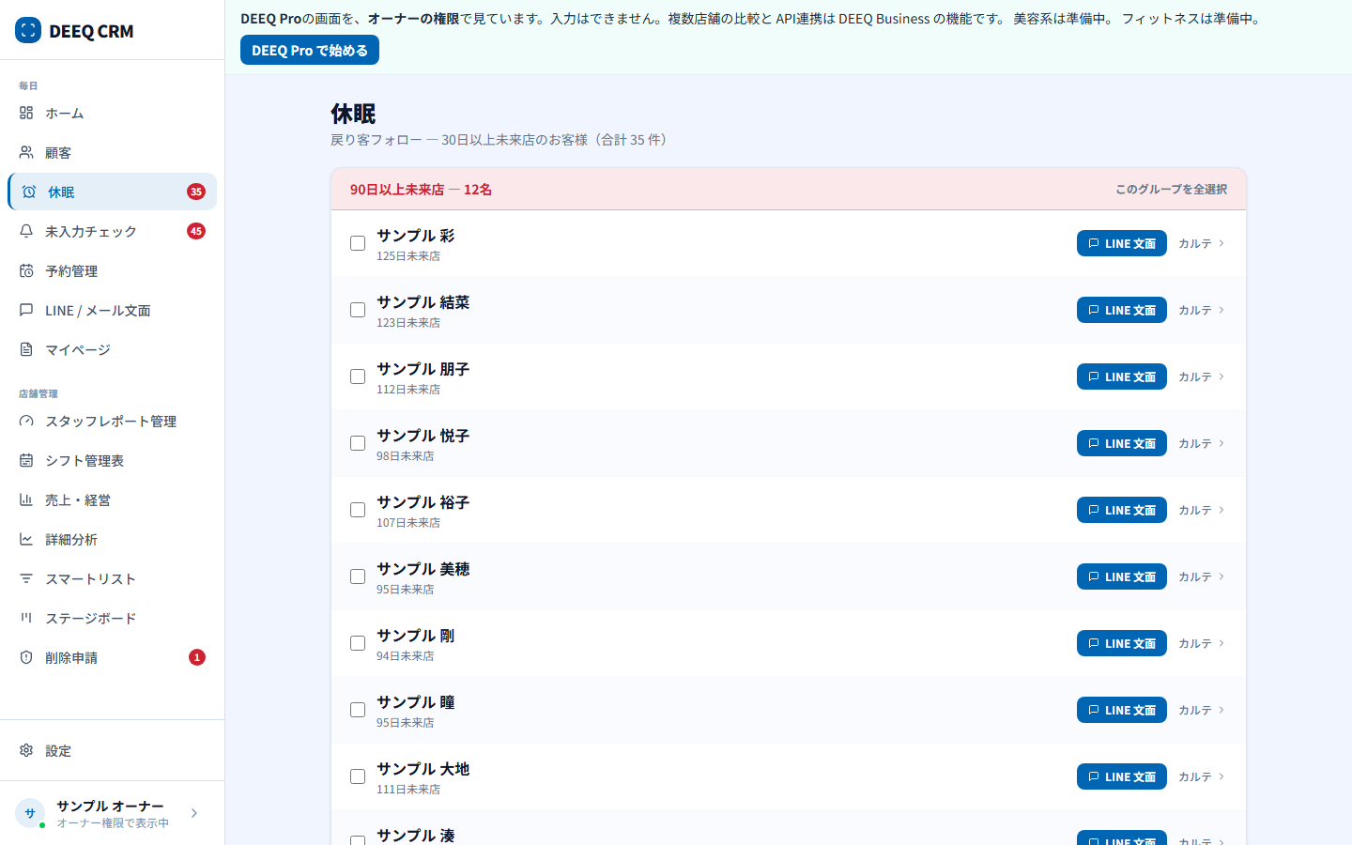This screenshot has height=845, width=1352.
Task: Open シフト管理表
Action: tap(112, 460)
